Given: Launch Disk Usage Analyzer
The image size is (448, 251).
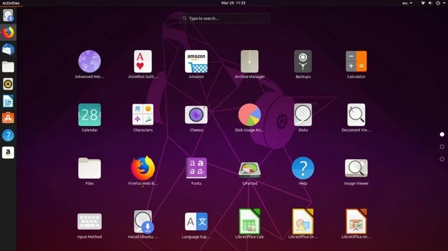Looking at the screenshot, I should pos(250,115).
